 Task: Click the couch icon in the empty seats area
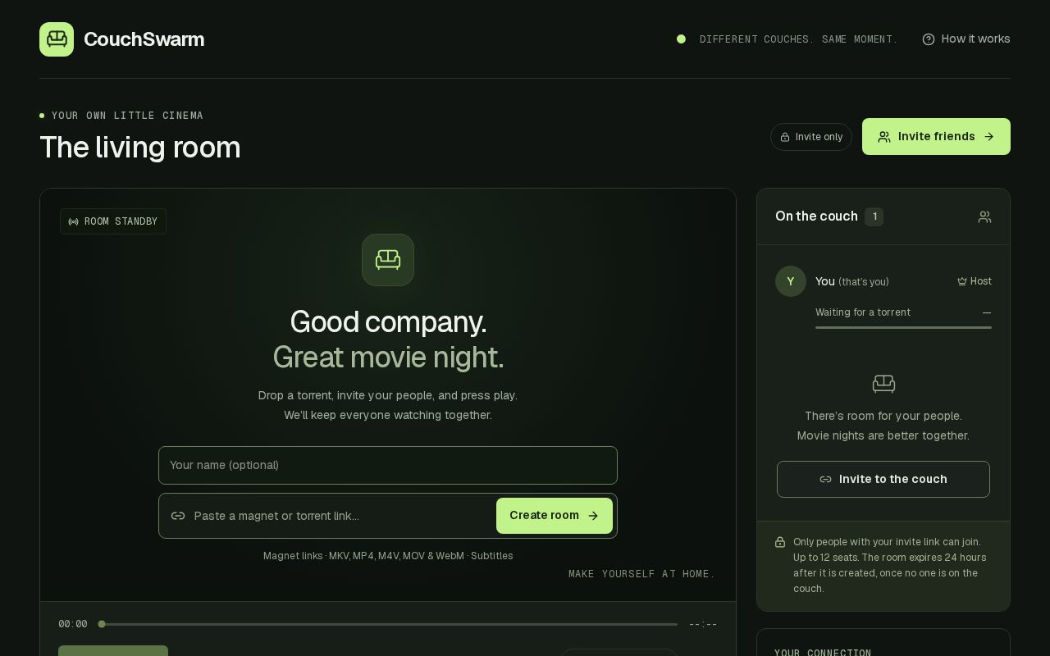click(883, 384)
